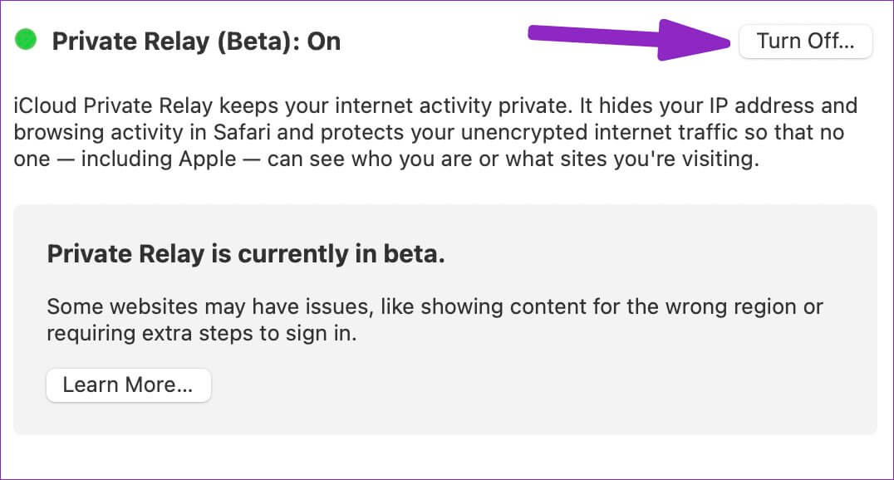Click the word "Safari" in the description
Screen dimensions: 894x480
tap(242, 132)
